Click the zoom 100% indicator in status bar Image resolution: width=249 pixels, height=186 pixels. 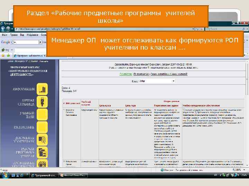pos(237,170)
